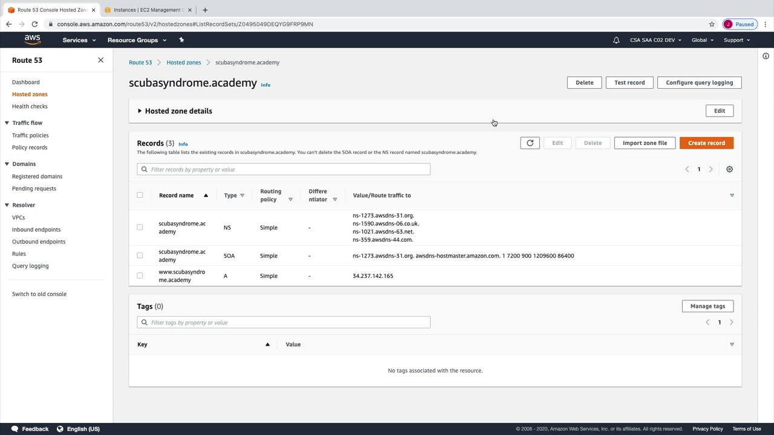Open the Services dropdown menu

[79, 40]
